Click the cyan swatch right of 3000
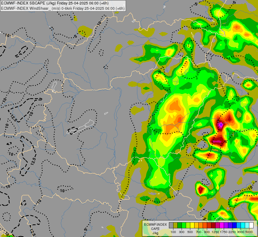Image resolution: width=258 pixels, height=237 pixels. 243,225
